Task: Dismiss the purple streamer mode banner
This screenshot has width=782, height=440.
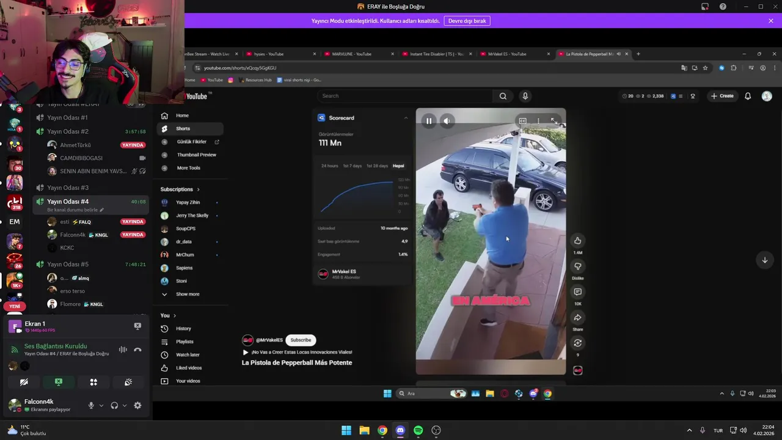Action: (x=771, y=21)
